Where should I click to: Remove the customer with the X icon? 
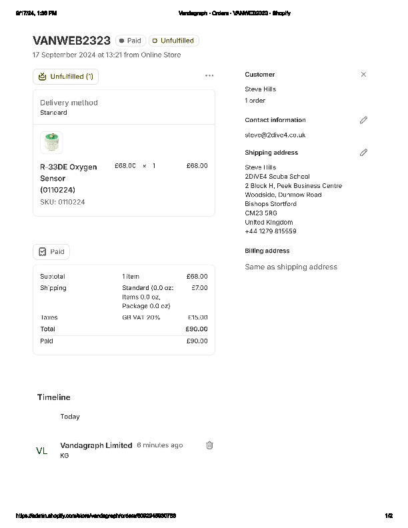[x=363, y=75]
